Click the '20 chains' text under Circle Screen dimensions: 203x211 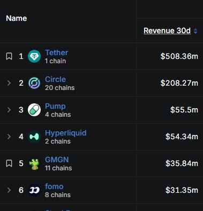pos(60,88)
